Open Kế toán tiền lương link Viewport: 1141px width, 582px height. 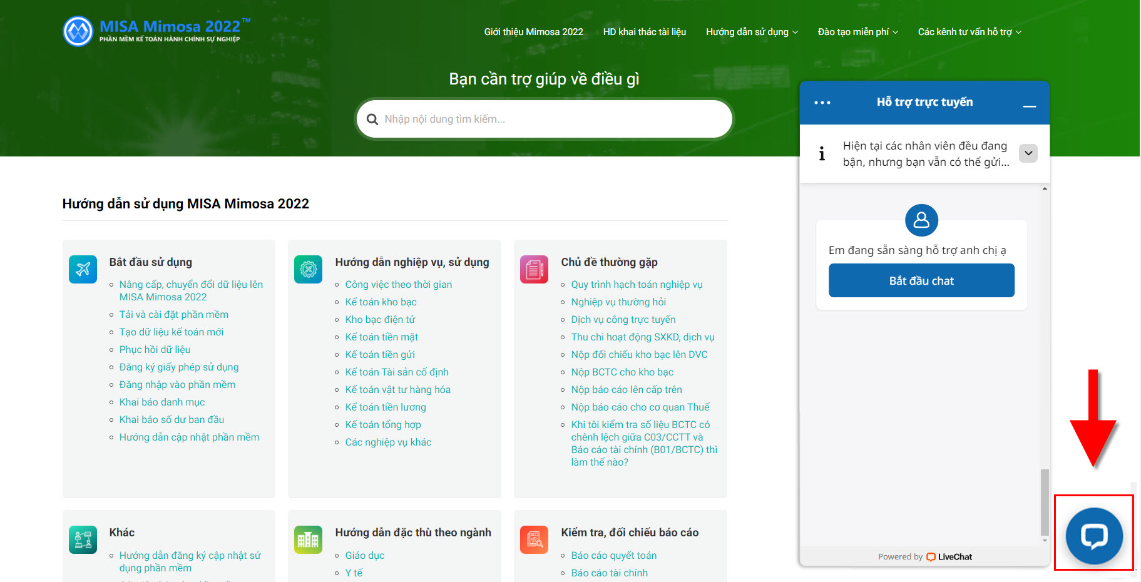(x=386, y=407)
